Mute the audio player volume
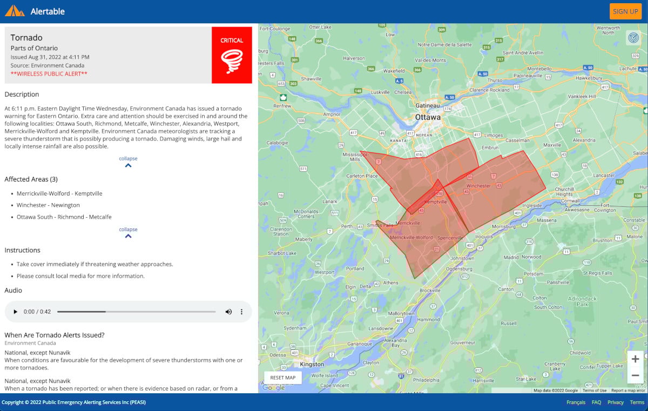The width and height of the screenshot is (648, 411). point(228,312)
